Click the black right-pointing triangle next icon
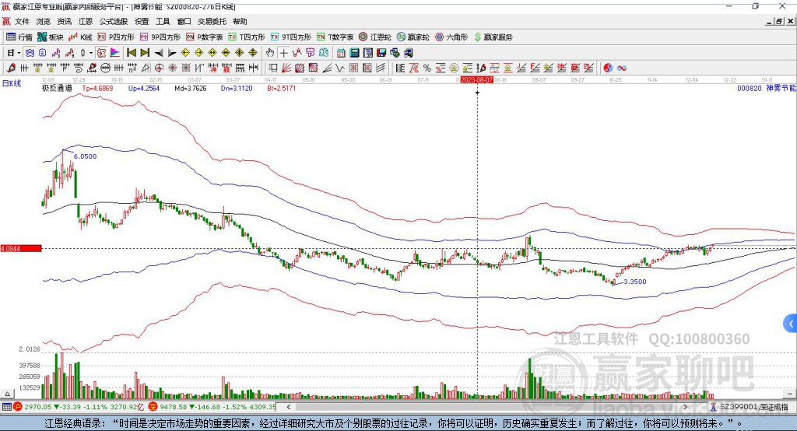This screenshot has width=797, height=431. point(172,53)
